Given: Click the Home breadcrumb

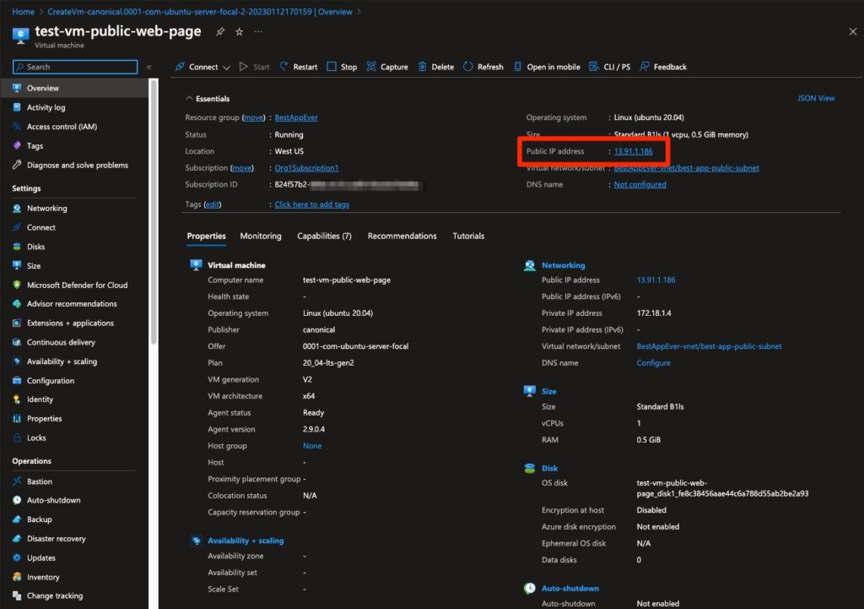Looking at the screenshot, I should [23, 12].
